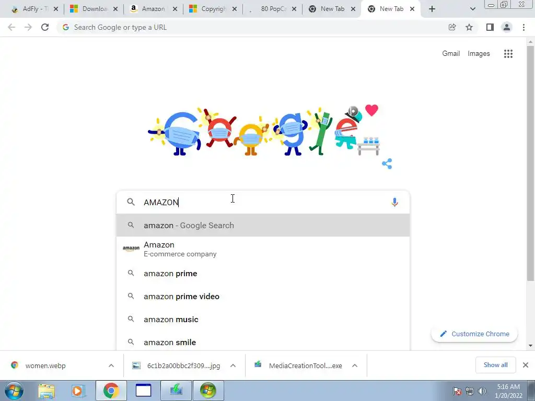Close the Copyright tab

click(235, 9)
